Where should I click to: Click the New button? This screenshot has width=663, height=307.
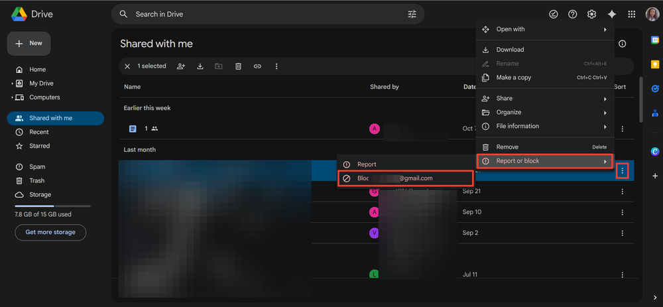point(29,43)
